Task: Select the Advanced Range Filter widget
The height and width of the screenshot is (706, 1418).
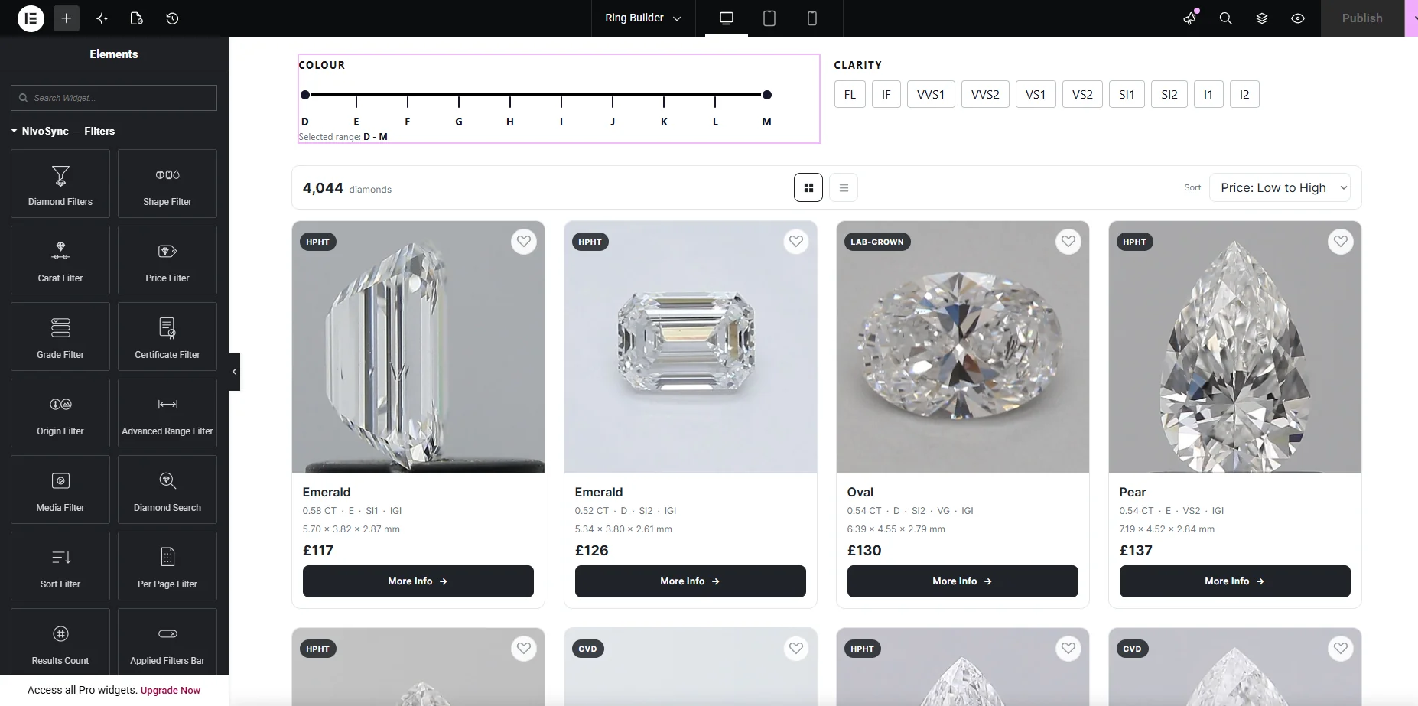Action: [x=167, y=413]
